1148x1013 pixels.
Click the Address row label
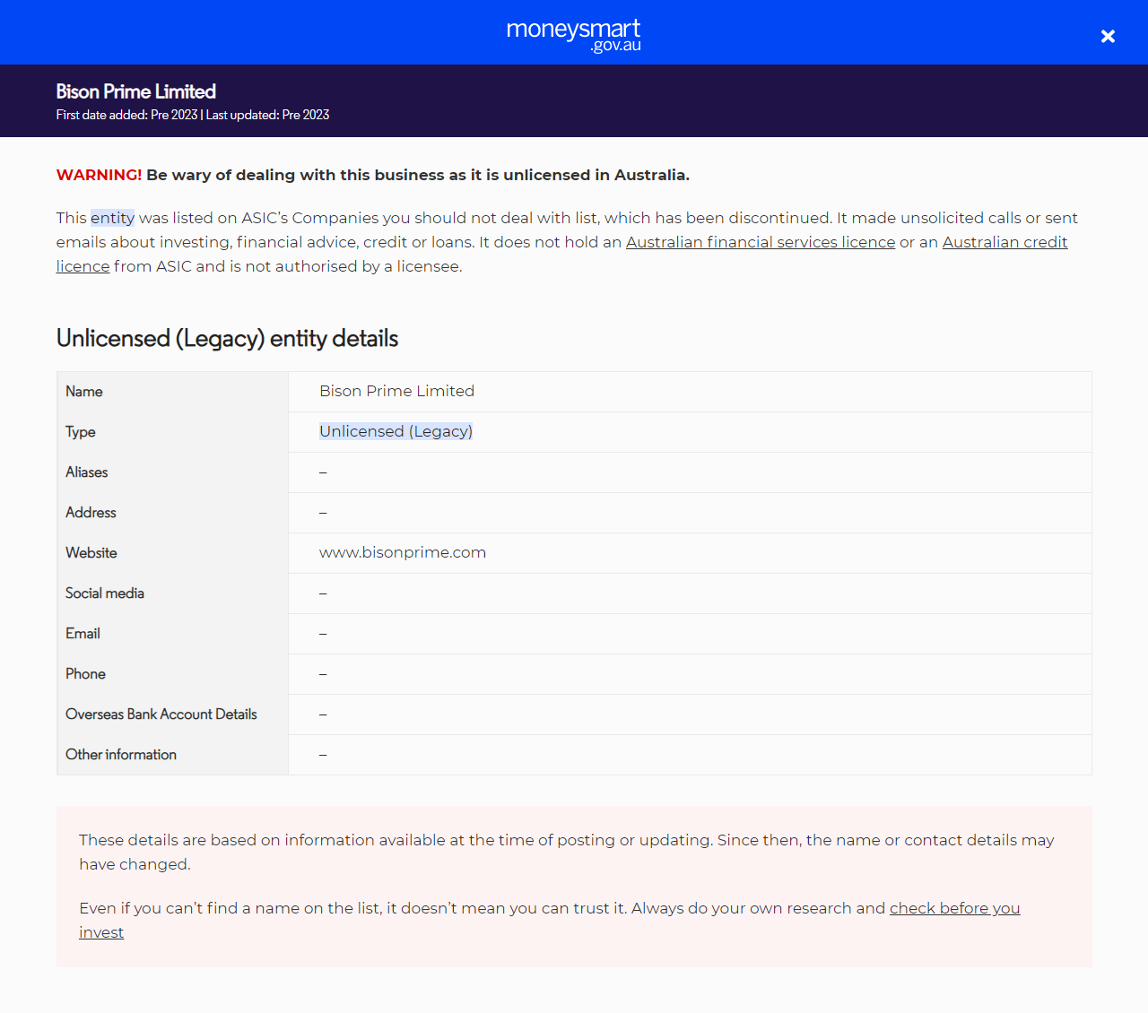91,513
